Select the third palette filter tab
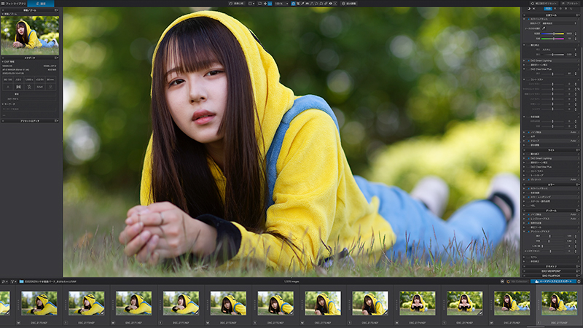The width and height of the screenshot is (583, 328). pyautogui.click(x=560, y=9)
